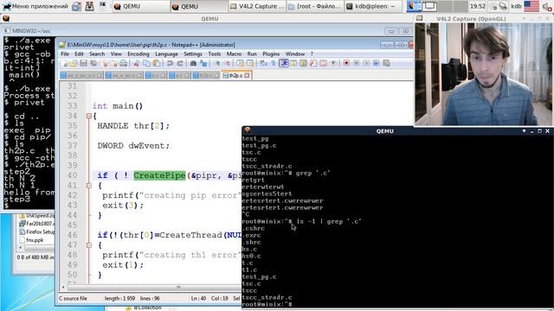
Task: Click the Run Macro Multiple Times icon
Action: pyautogui.click(x=377, y=63)
